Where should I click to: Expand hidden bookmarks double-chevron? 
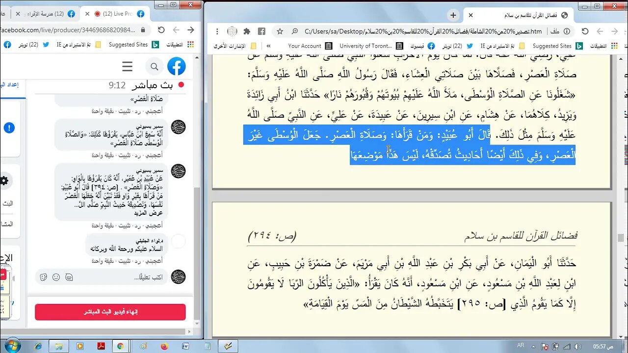pos(268,46)
